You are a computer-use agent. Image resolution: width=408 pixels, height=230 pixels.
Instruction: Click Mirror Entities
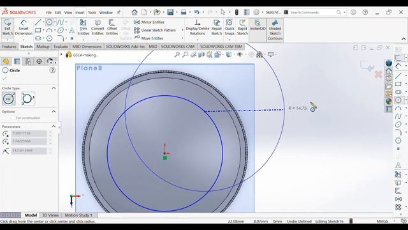149,22
